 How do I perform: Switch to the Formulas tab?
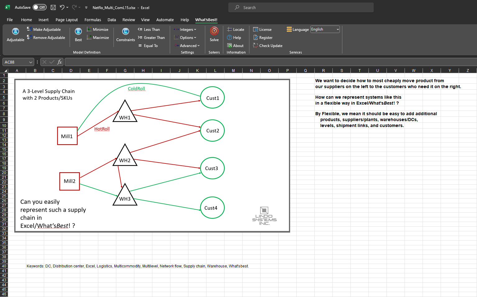point(93,20)
